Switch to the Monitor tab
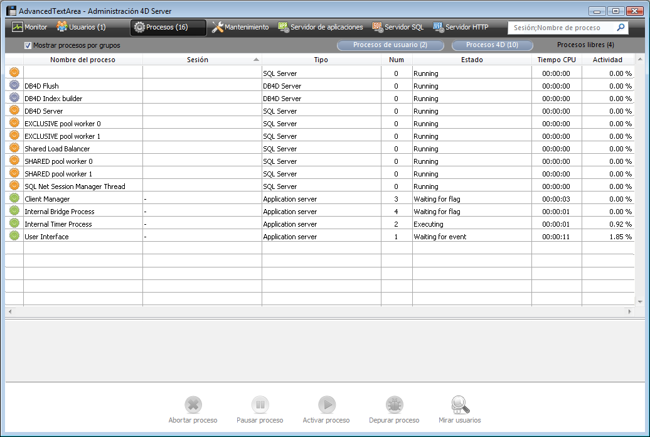 click(29, 28)
